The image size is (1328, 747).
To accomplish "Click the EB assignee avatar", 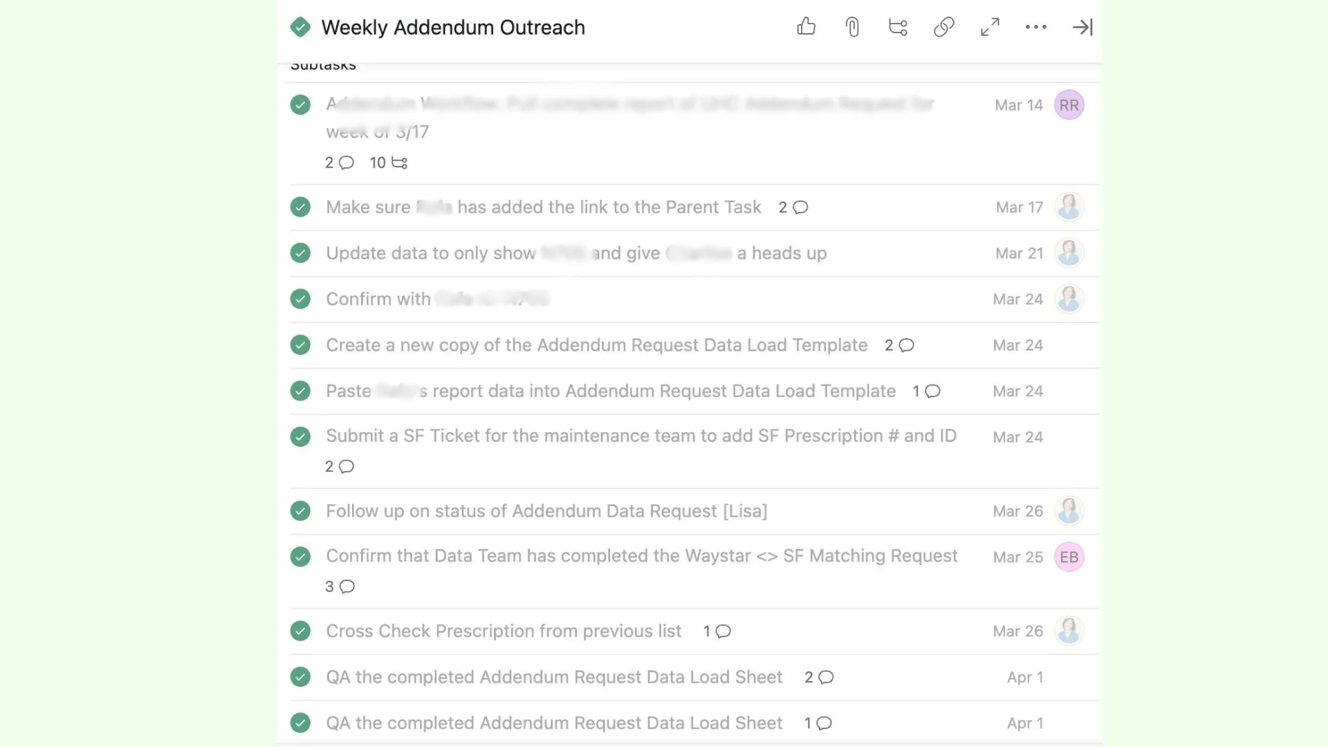I will (1069, 557).
